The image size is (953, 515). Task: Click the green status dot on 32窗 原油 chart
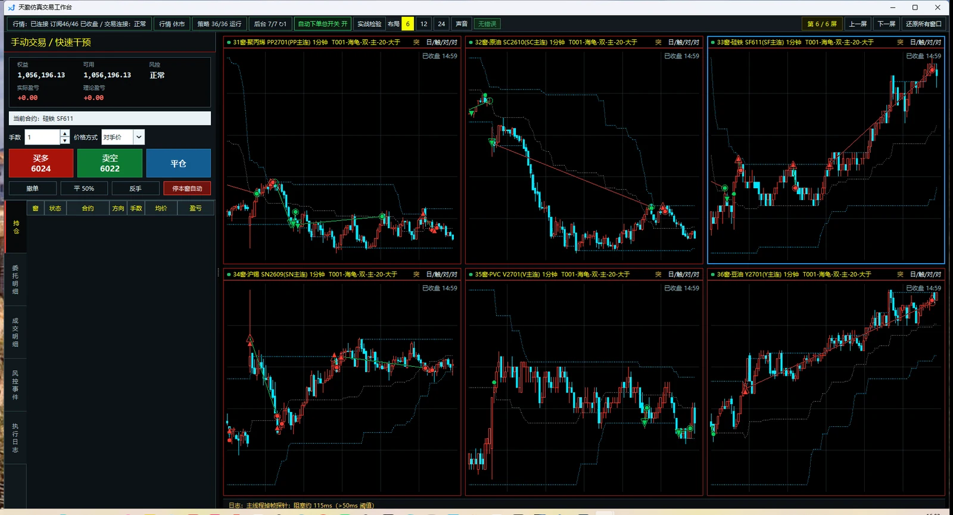coord(471,42)
